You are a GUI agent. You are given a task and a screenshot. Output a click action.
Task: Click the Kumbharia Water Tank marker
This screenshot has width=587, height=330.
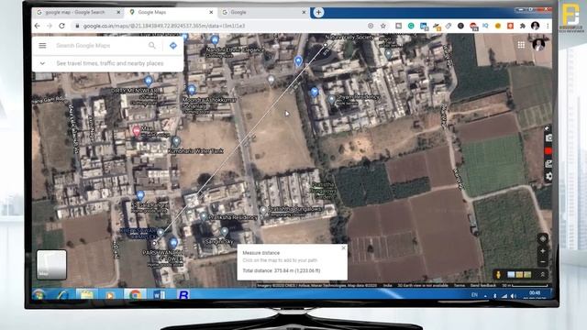pos(176,141)
